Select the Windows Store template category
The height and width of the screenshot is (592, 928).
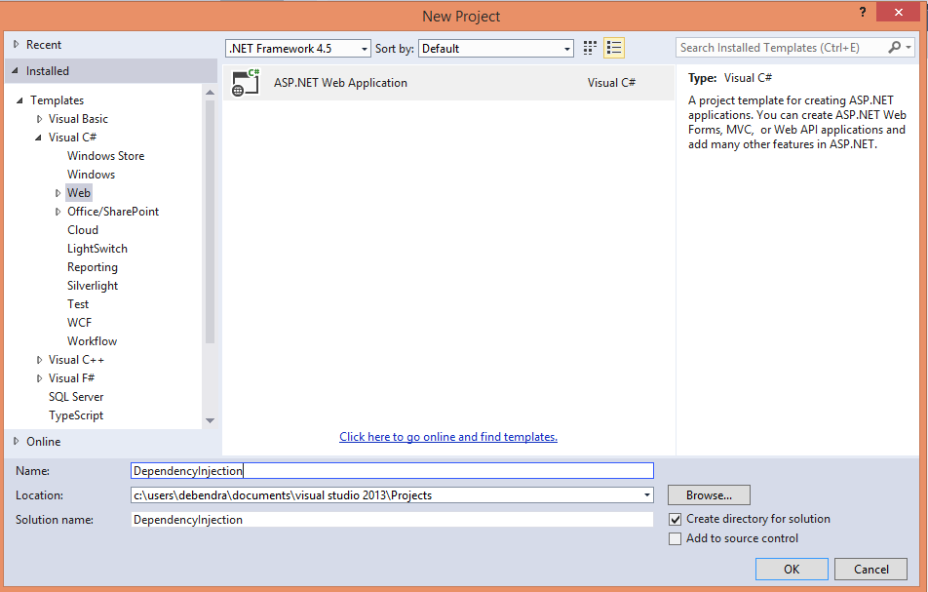105,156
